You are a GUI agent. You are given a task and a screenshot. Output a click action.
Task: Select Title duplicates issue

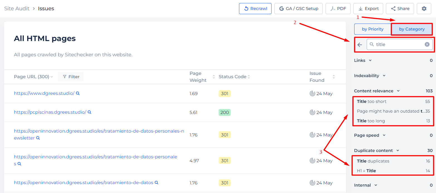tap(393, 161)
